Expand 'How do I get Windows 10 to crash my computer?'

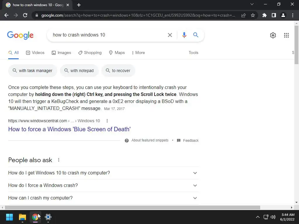(x=103, y=173)
